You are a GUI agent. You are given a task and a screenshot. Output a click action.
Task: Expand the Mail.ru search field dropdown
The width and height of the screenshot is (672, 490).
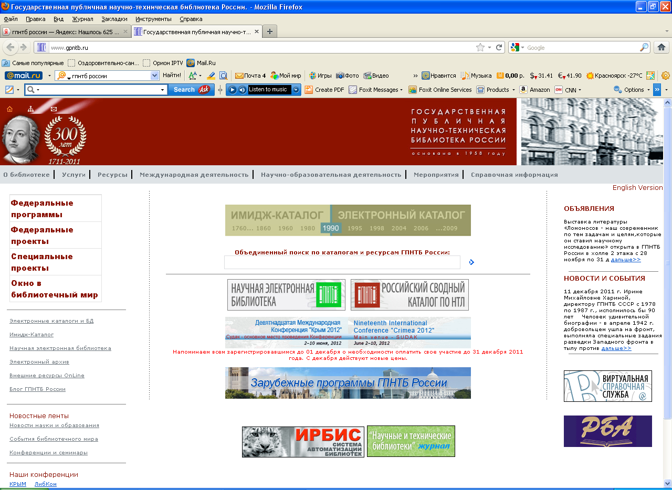(154, 76)
